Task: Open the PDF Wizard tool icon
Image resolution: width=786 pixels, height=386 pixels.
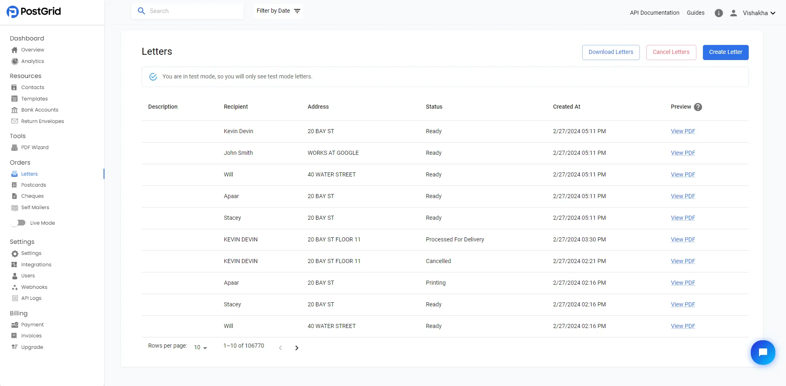Action: [x=14, y=147]
